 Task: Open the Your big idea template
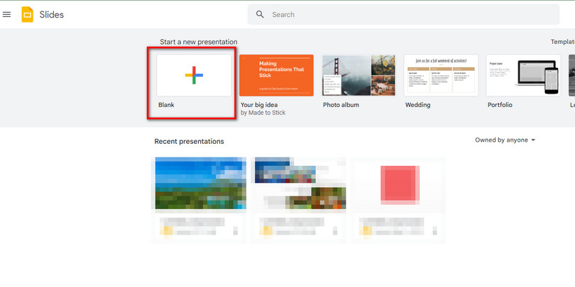click(x=276, y=75)
